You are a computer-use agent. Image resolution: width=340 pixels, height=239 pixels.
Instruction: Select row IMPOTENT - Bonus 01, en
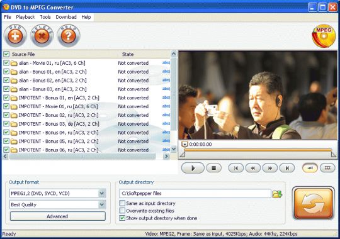tap(87, 97)
